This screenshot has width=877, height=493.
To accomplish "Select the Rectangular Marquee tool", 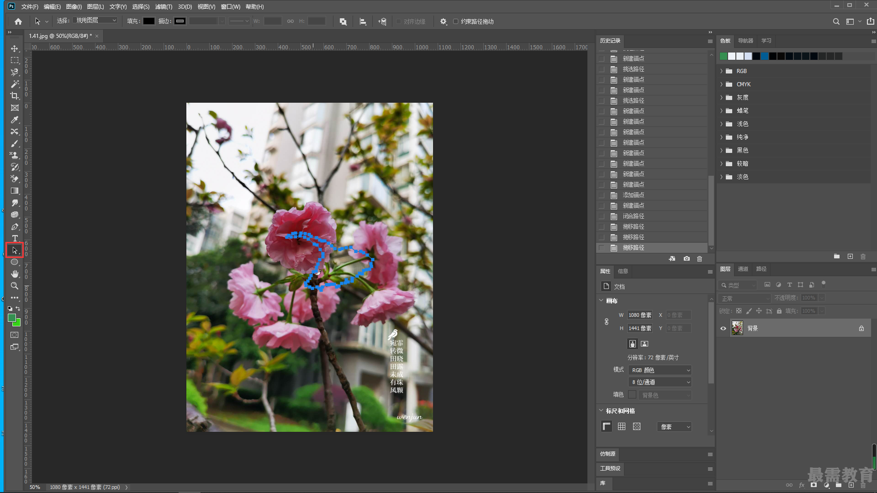I will point(15,60).
